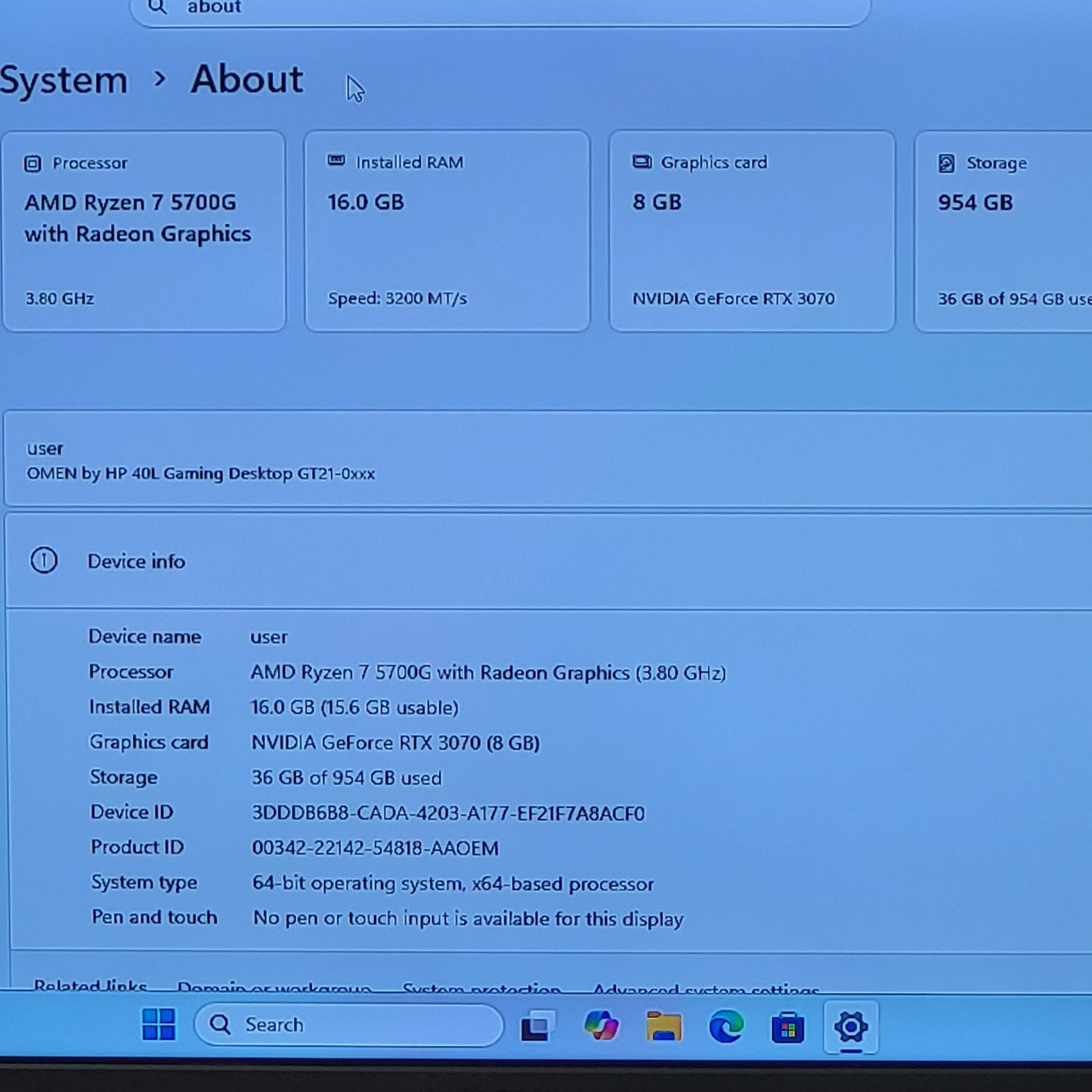Click '64-bit operating system, x64-based processor'
1092x1092 pixels.
tap(453, 883)
